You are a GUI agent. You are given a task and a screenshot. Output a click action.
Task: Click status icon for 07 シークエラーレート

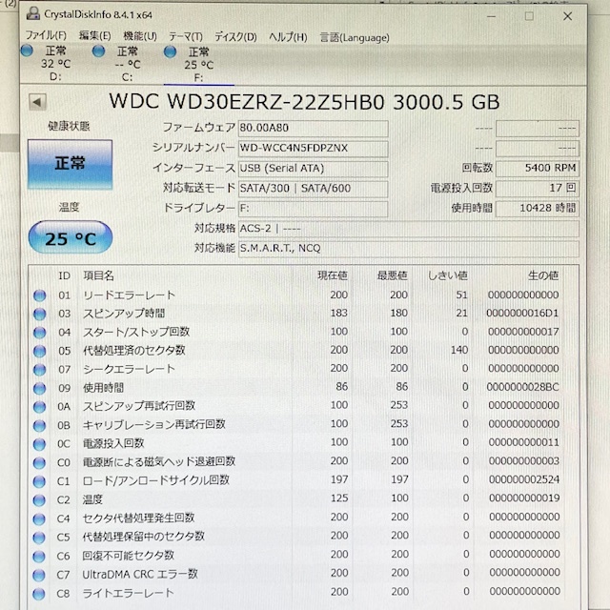(39, 370)
